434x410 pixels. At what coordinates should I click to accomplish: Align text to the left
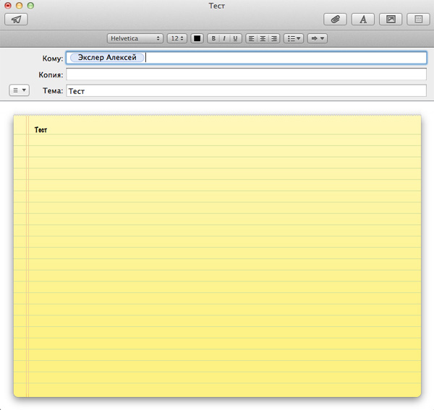tap(251, 38)
